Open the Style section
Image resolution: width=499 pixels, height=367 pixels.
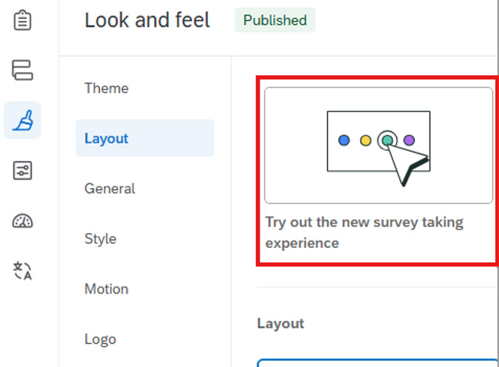pyautogui.click(x=100, y=238)
